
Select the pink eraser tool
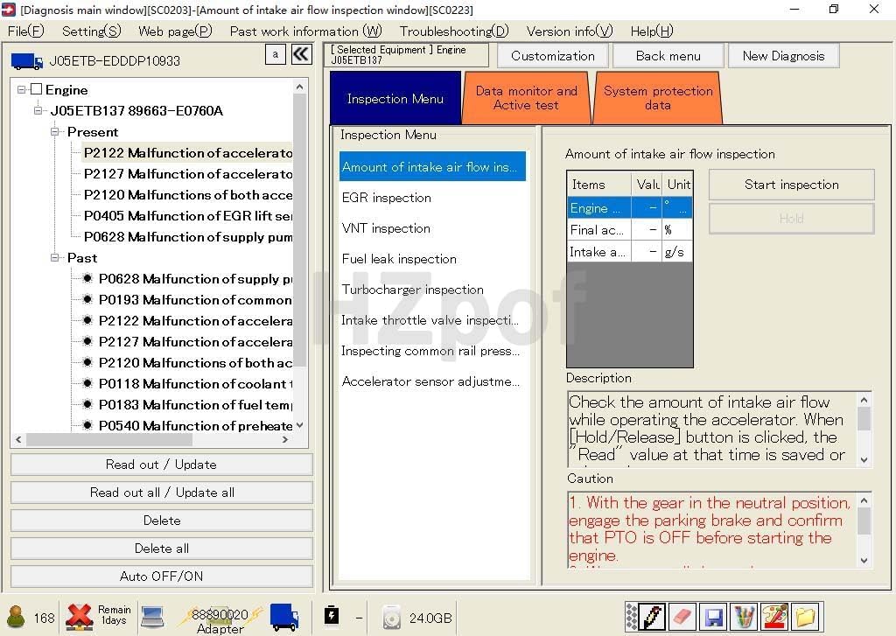click(x=683, y=617)
